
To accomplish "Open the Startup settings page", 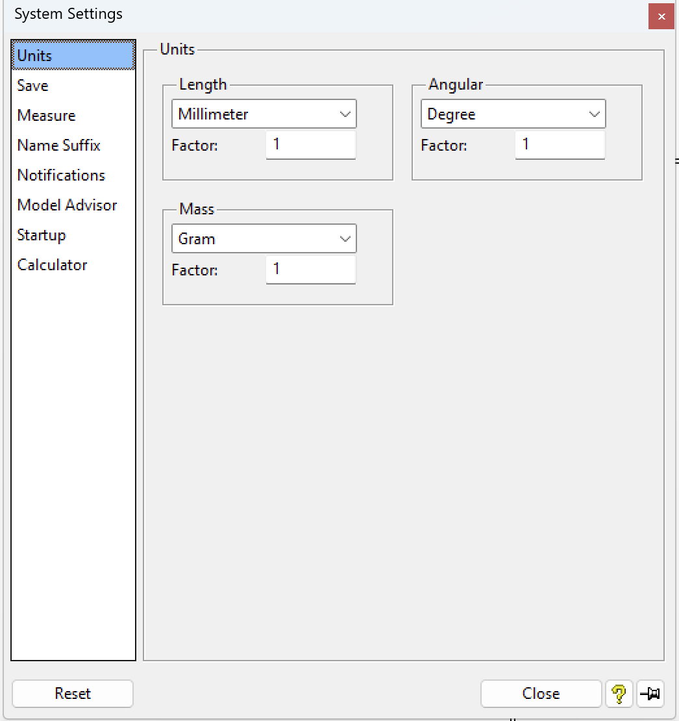I will pos(41,234).
